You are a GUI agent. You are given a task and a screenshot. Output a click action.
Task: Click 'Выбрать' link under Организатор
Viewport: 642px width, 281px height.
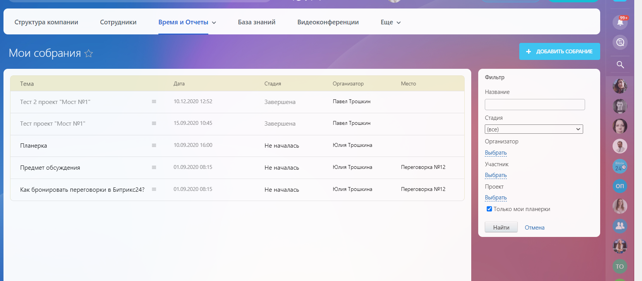[496, 153]
